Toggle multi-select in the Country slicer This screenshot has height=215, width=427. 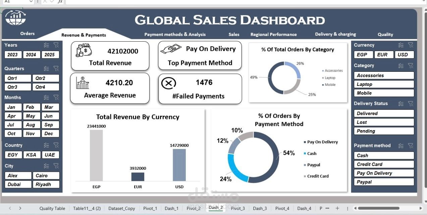pyautogui.click(x=47, y=145)
